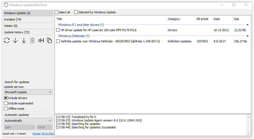This screenshot has width=254, height=139.
Task: Sort the list by Size column header
Action: tap(236, 19)
